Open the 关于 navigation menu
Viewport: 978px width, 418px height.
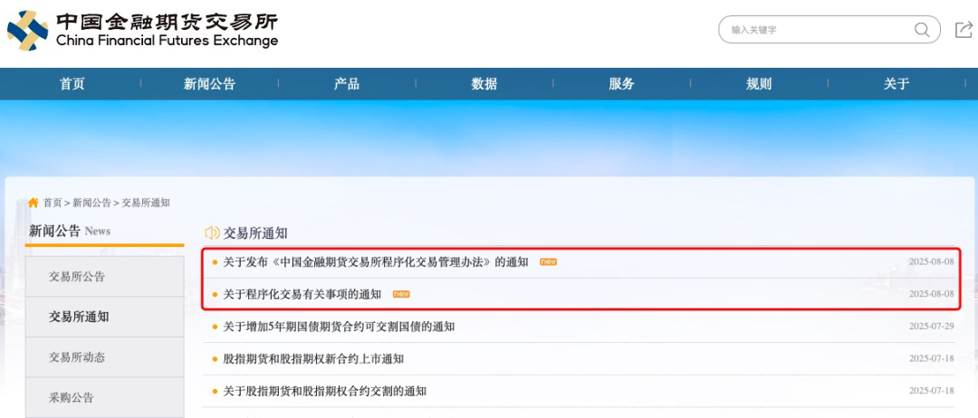(896, 83)
